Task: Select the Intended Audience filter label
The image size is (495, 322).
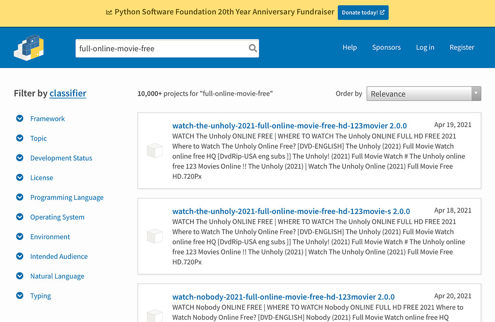Action: 59,256
